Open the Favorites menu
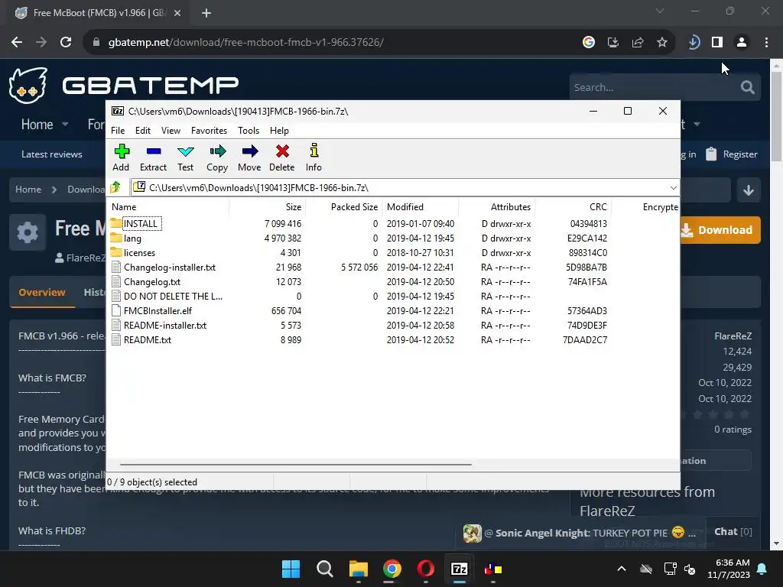 (209, 131)
